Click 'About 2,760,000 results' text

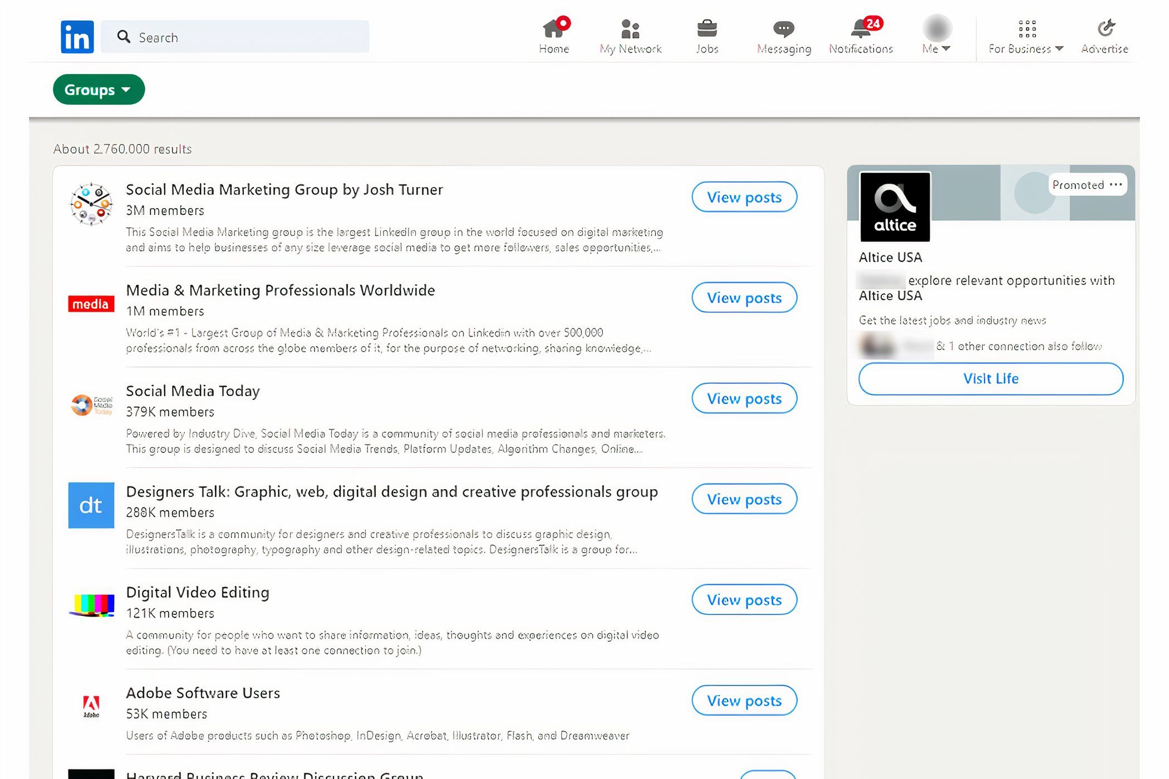click(122, 149)
